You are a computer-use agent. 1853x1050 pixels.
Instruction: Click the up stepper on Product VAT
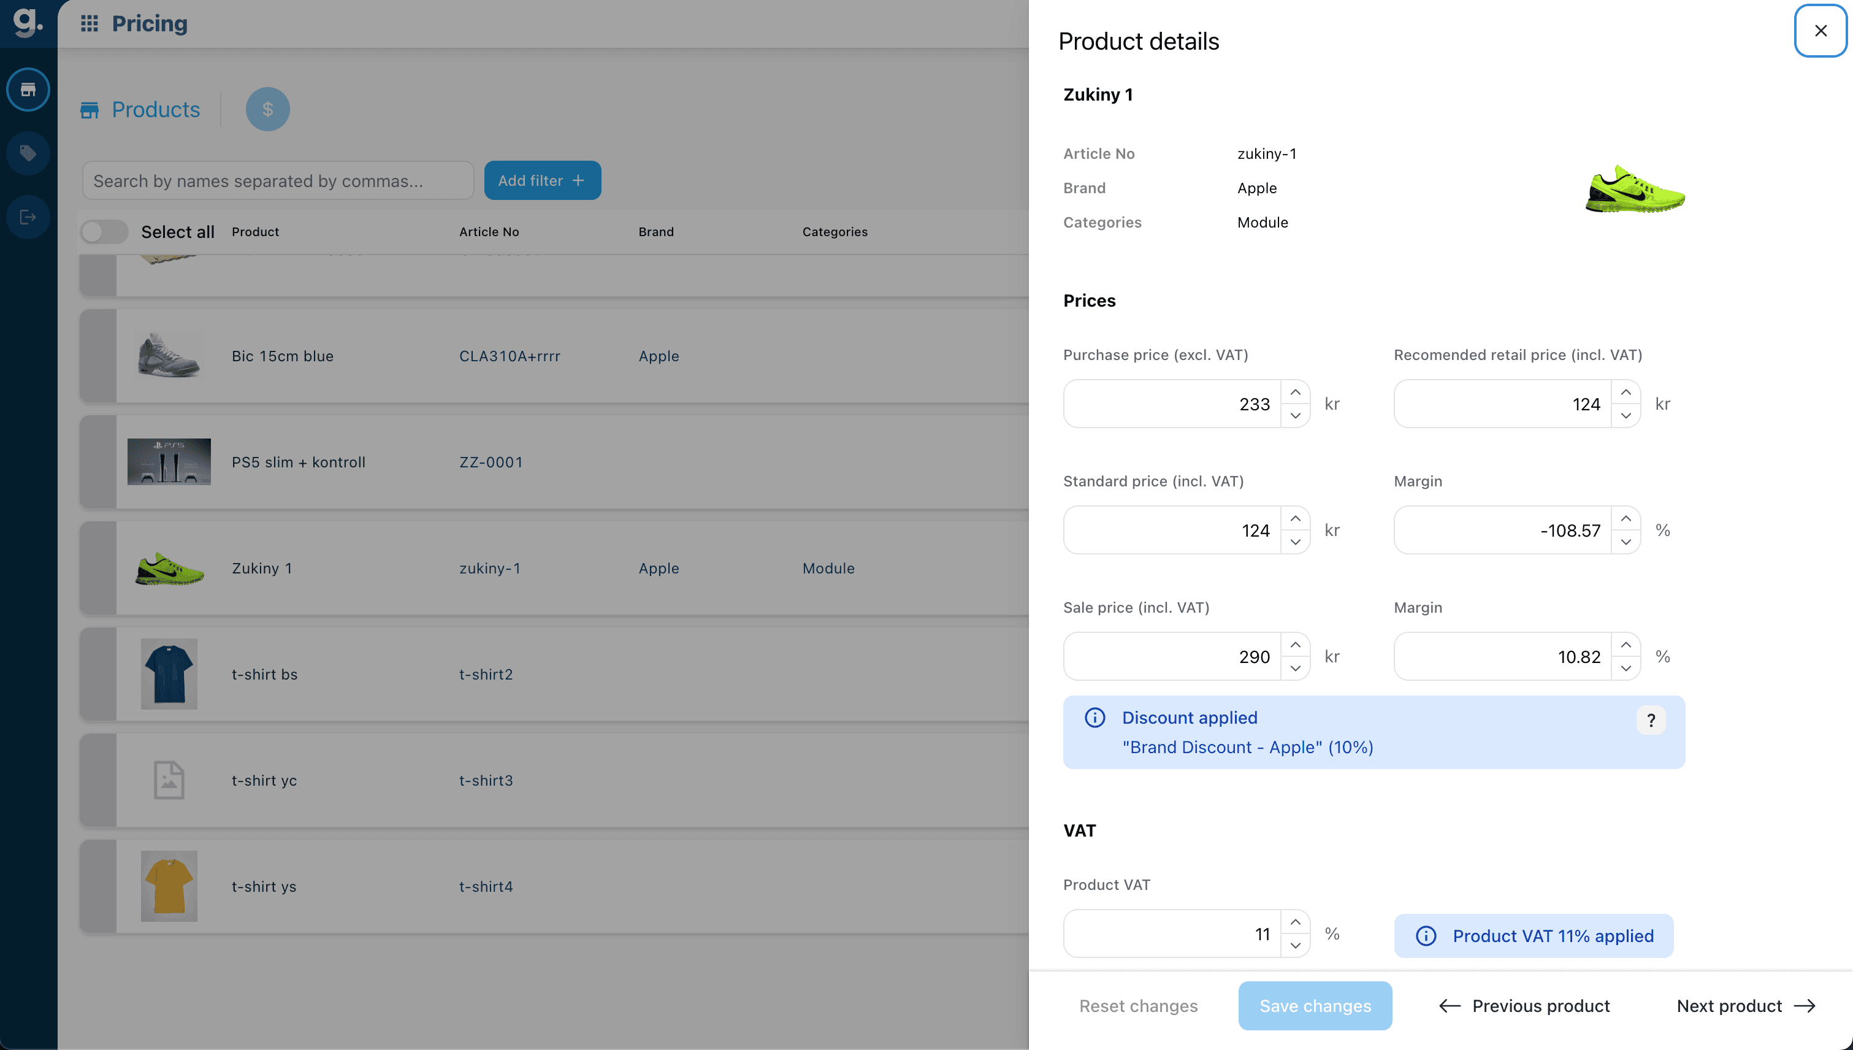[x=1295, y=922]
